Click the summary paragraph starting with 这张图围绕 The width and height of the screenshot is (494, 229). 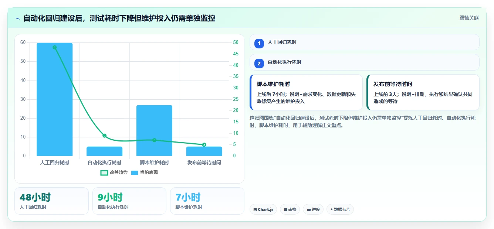point(362,122)
